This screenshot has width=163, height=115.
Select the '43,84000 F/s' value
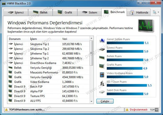click(70, 101)
